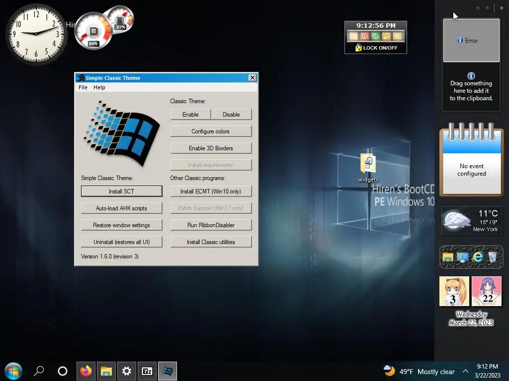Toggle LOCK ON/OFF in the control gadget
509x381 pixels.
click(376, 48)
